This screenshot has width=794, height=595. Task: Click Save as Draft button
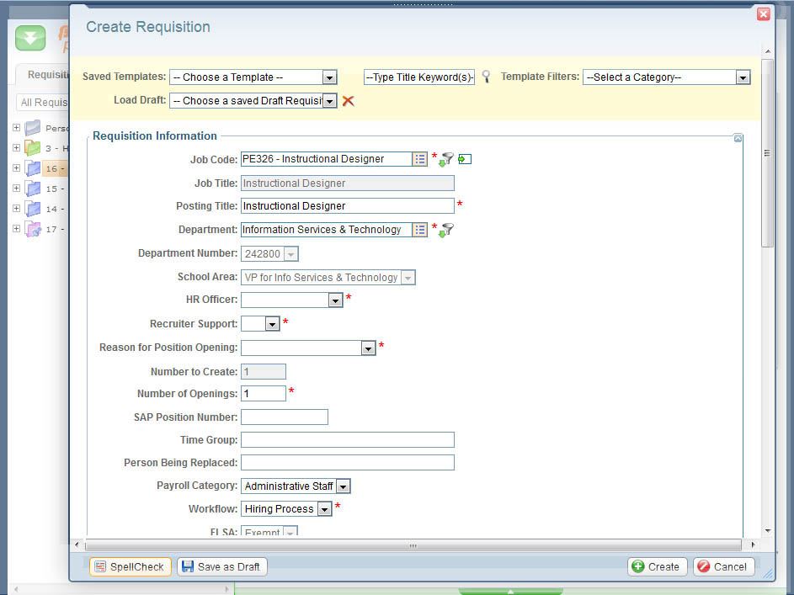(x=222, y=567)
